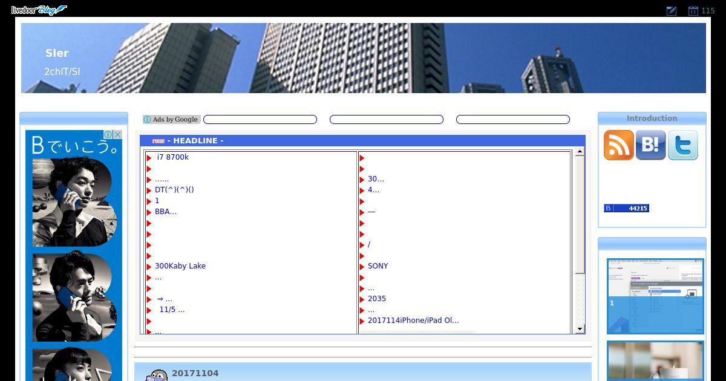The image size is (726, 381).
Task: Click the third ad link pill
Action: (x=513, y=120)
